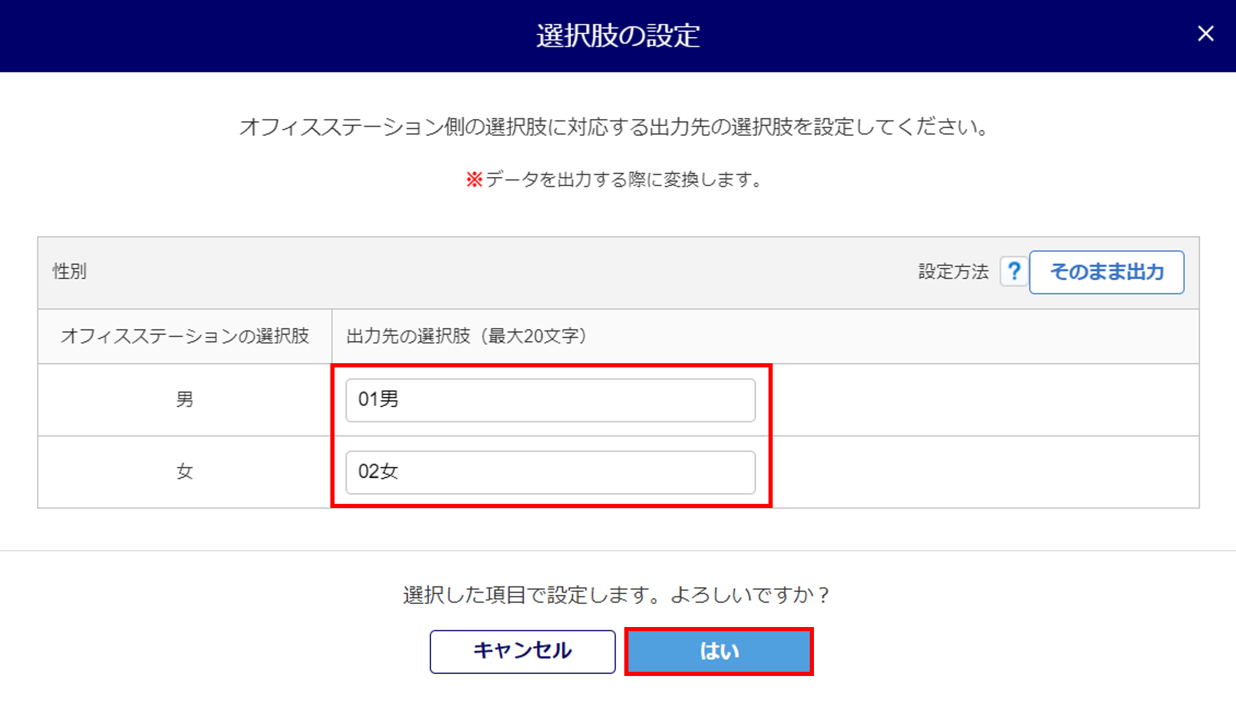The width and height of the screenshot is (1236, 711).
Task: Click the よろしいですか confirmation message
Action: [616, 595]
